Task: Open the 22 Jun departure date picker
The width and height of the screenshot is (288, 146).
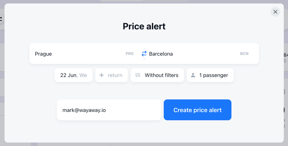Action: click(x=73, y=75)
